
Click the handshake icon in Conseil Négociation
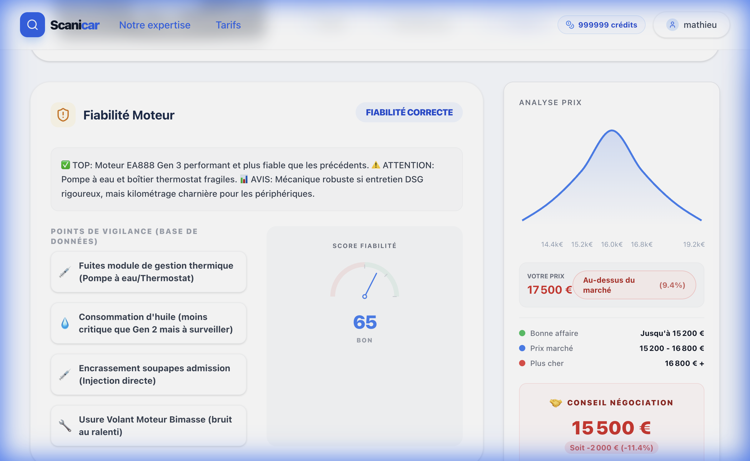(556, 403)
